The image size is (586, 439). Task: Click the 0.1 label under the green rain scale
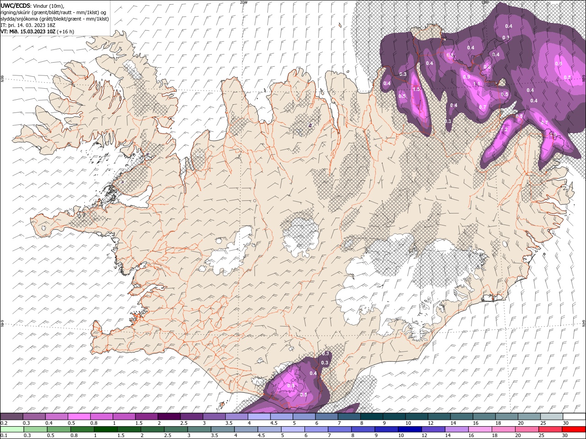coord(3,436)
